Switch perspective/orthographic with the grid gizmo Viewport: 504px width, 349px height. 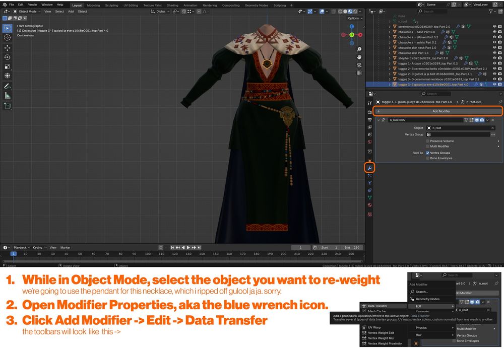click(x=359, y=73)
